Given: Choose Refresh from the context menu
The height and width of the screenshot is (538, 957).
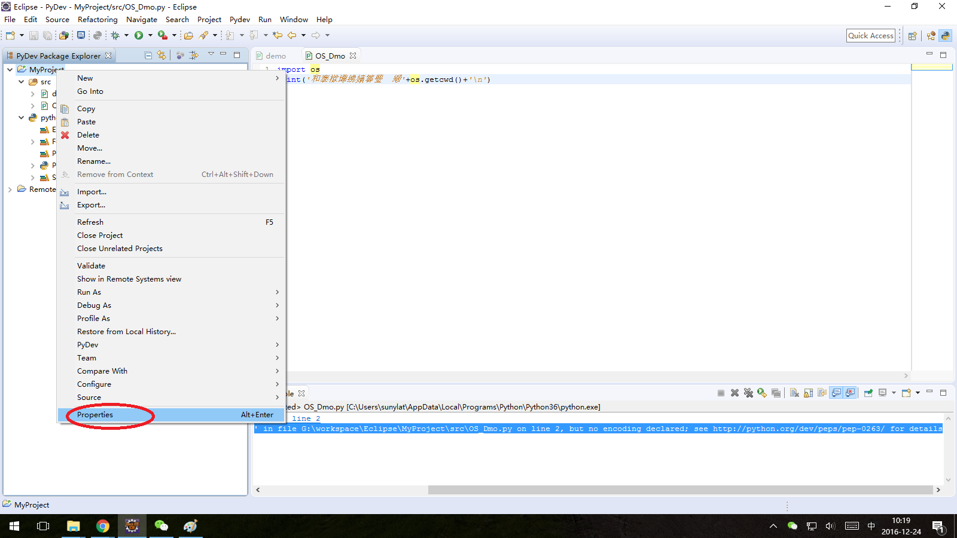Looking at the screenshot, I should pyautogui.click(x=171, y=222).
